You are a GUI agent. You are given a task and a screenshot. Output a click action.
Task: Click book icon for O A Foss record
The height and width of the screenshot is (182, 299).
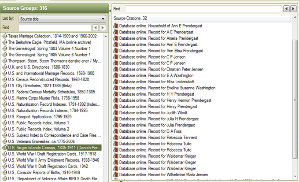(115, 131)
